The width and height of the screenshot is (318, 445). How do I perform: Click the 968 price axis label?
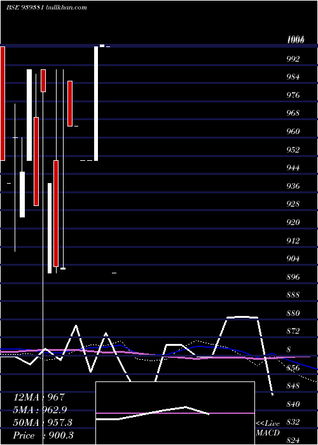[x=293, y=114]
